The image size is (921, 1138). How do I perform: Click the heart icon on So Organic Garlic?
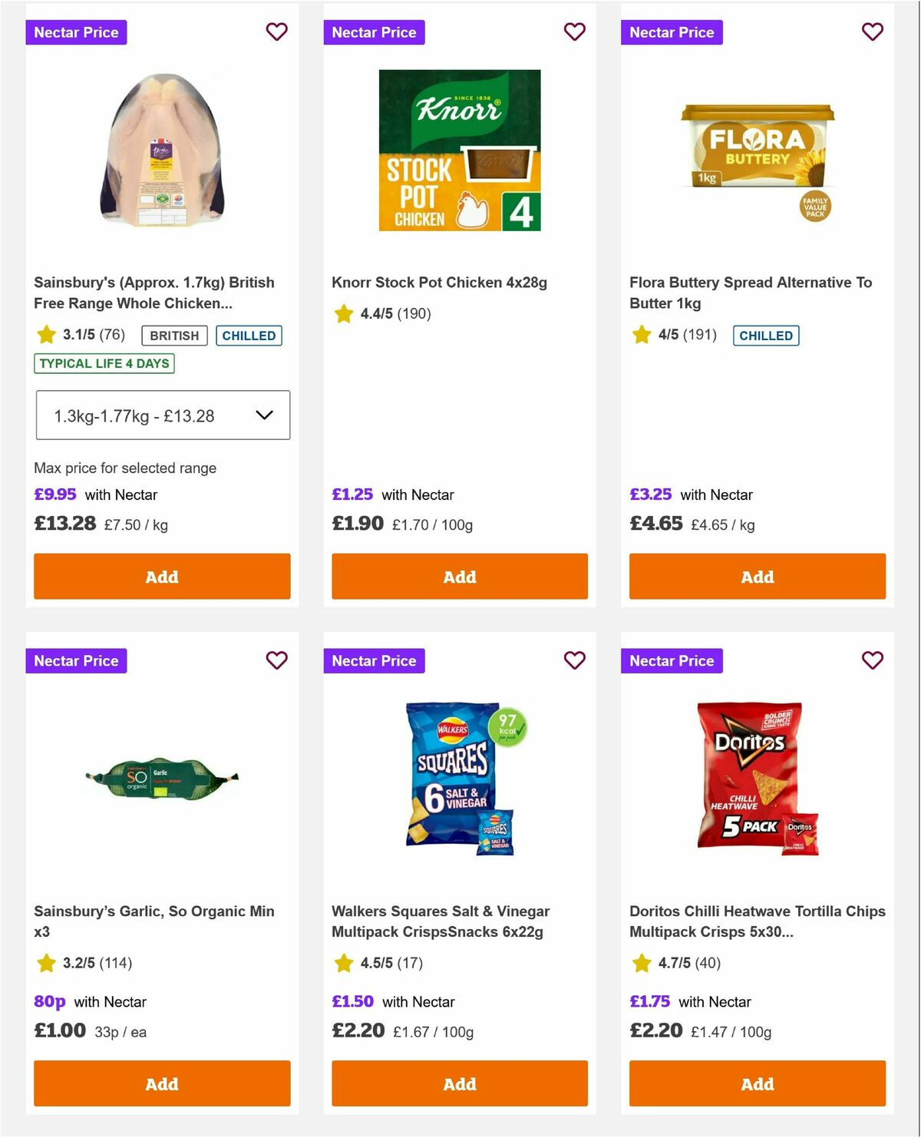(276, 660)
